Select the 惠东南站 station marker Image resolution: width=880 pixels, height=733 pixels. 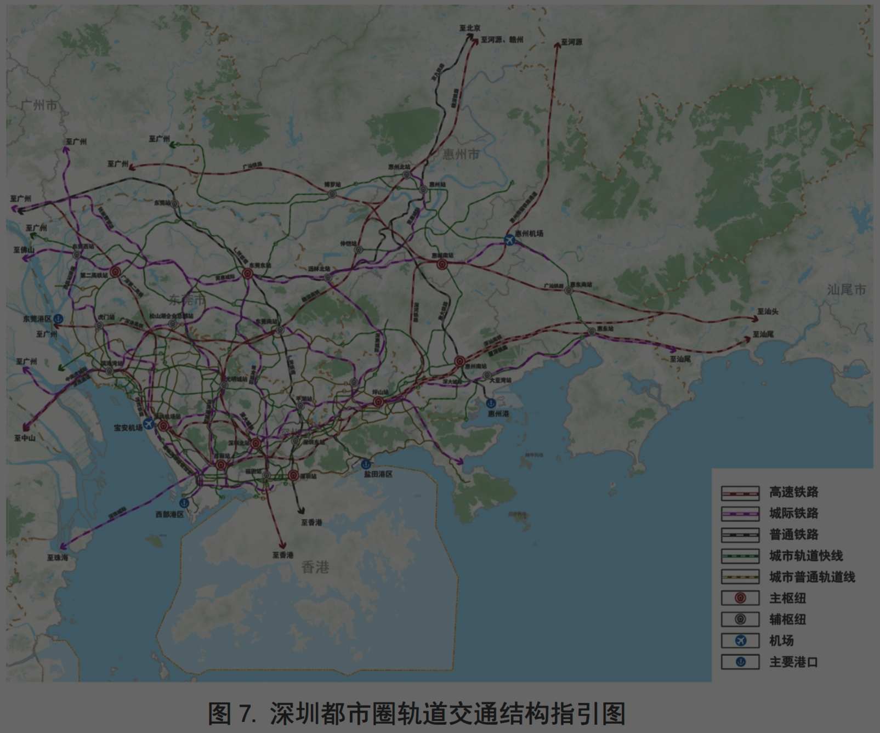click(569, 291)
